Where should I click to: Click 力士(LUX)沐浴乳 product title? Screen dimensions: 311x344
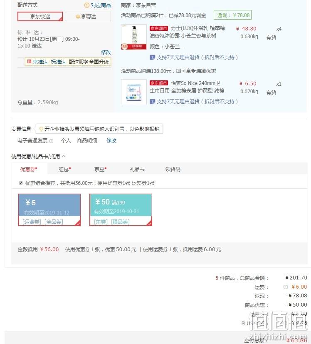coord(187,32)
